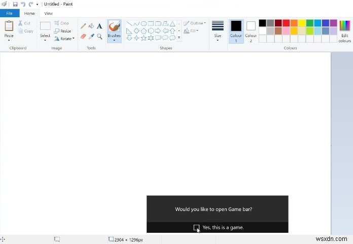Select the Fill with colour bucket tool
Screen dimensions: 353x244
coord(91,26)
